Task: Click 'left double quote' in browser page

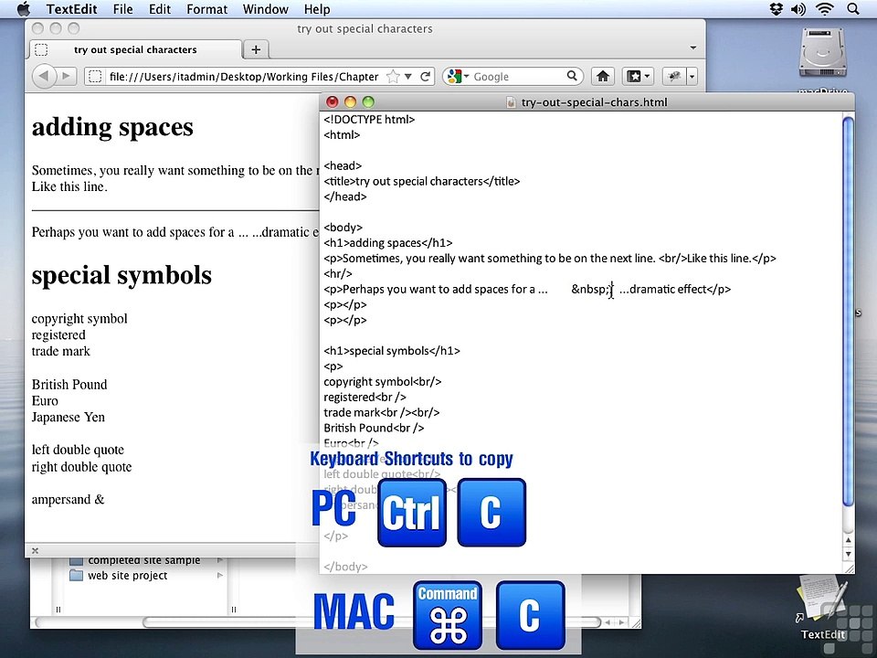Action: [x=78, y=450]
